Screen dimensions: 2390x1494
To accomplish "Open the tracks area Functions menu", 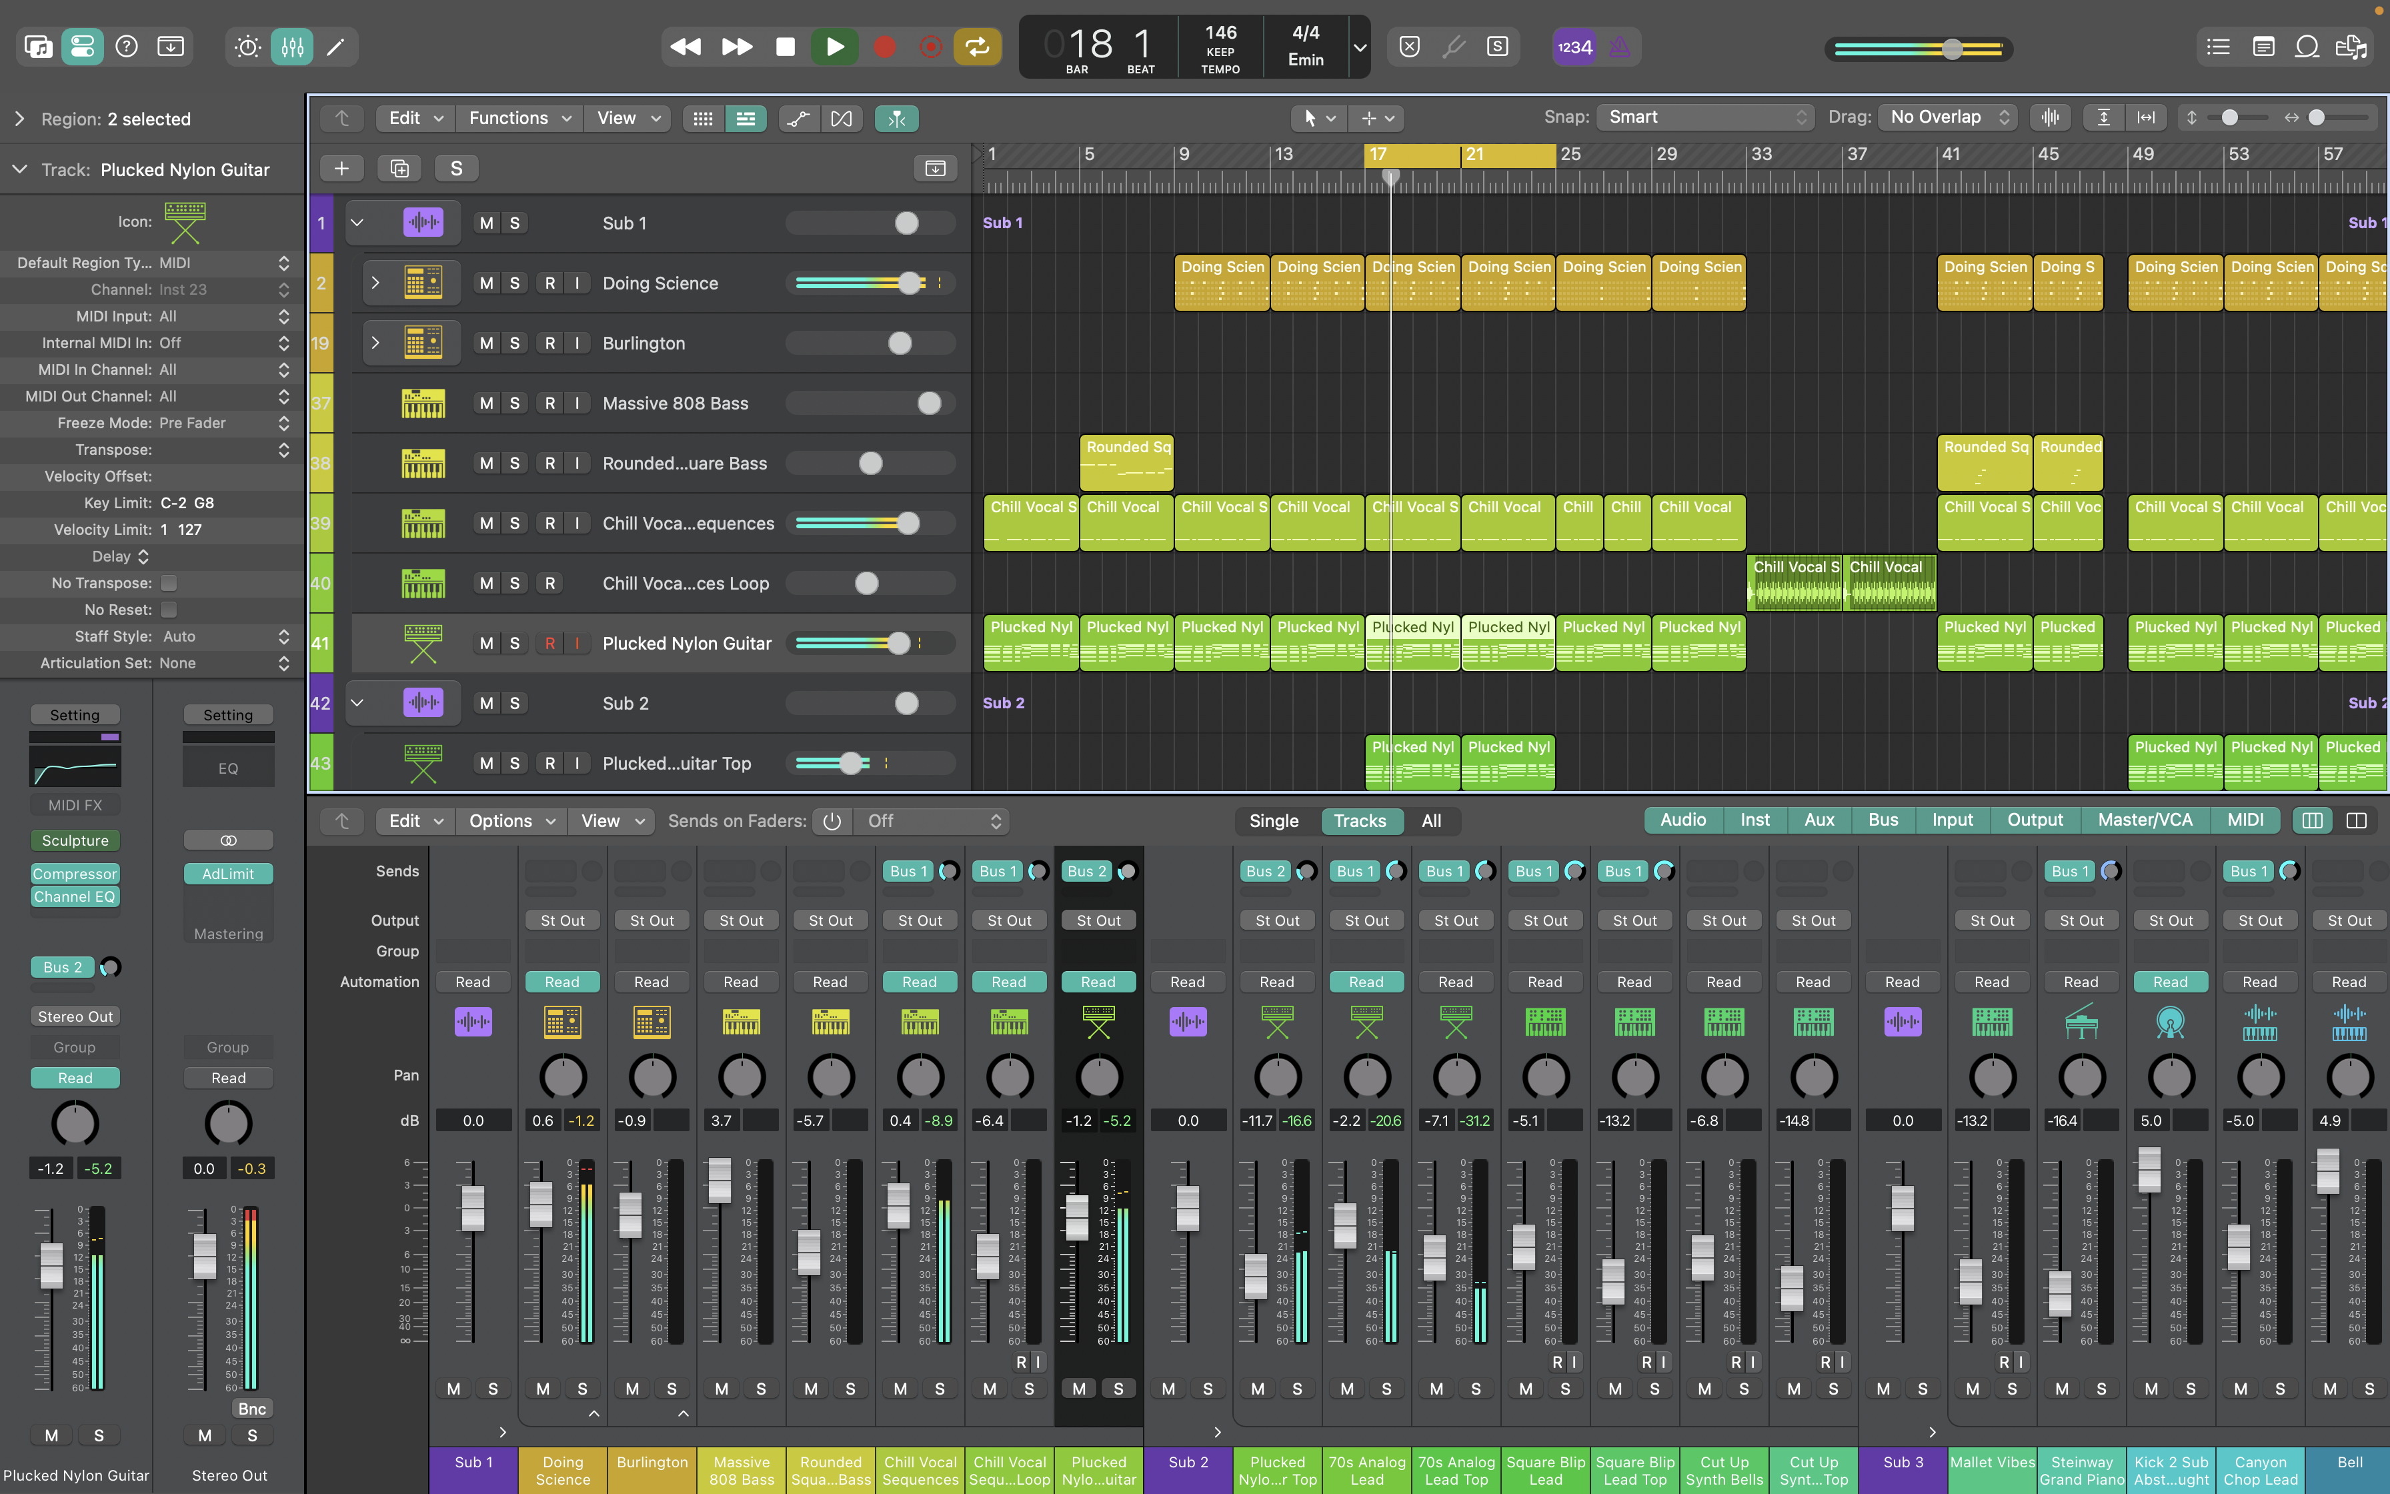I will [519, 119].
